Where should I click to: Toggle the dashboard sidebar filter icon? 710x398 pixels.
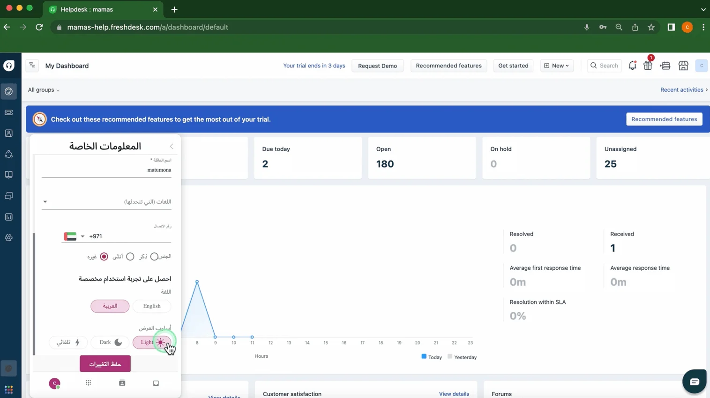pyautogui.click(x=32, y=66)
